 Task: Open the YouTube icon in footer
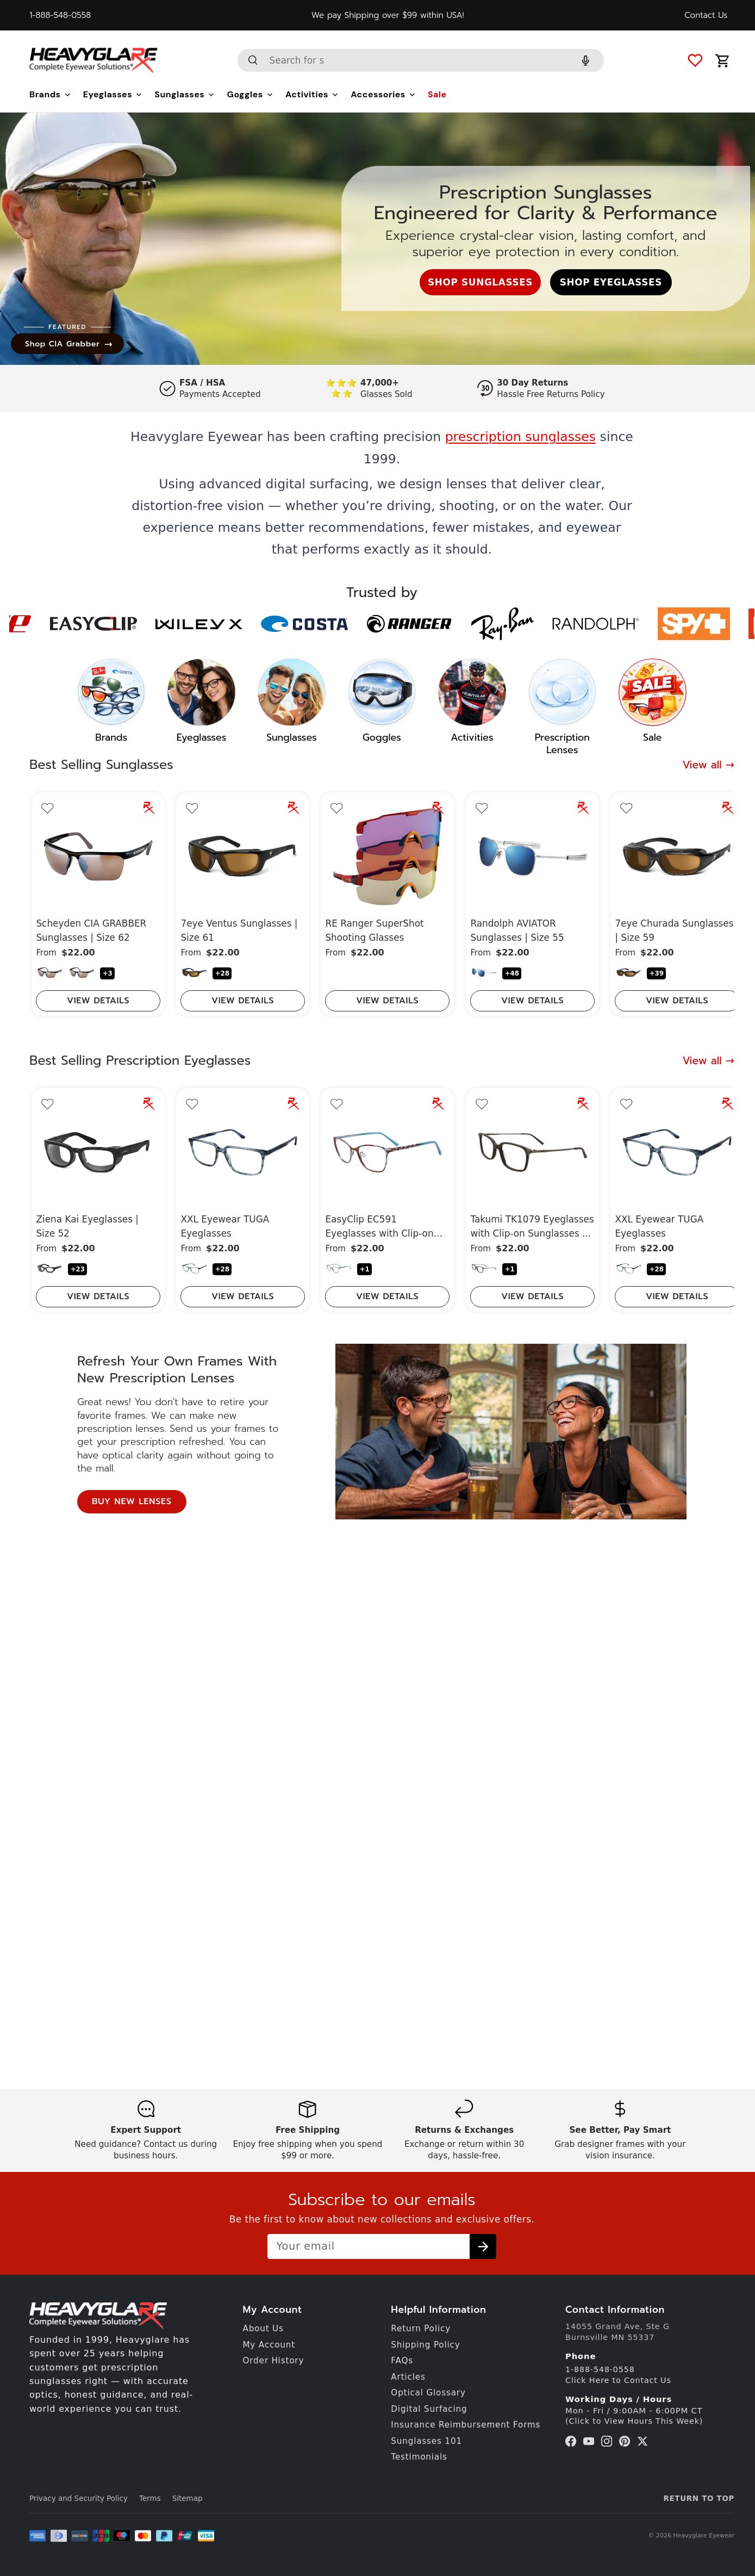coord(589,2441)
